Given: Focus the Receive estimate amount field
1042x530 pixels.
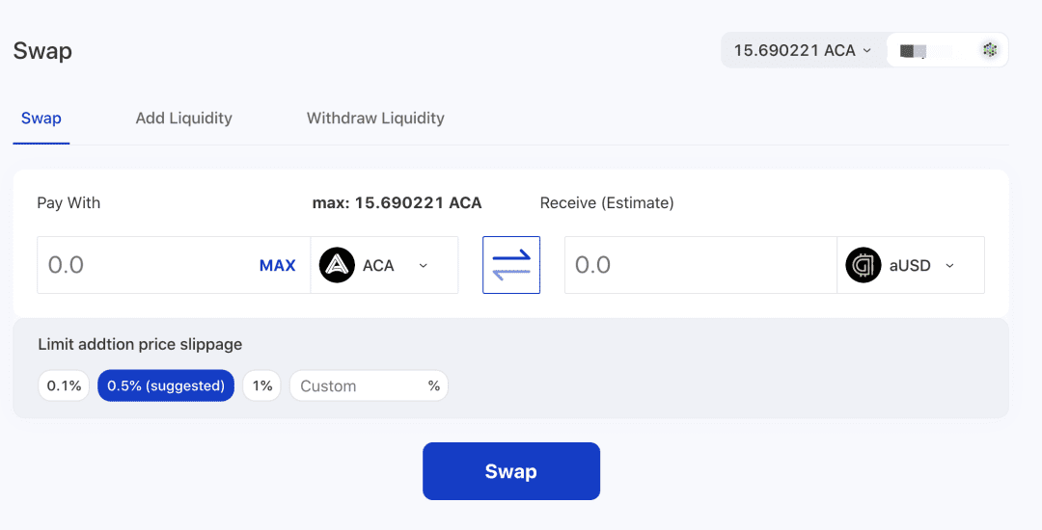Looking at the screenshot, I should click(x=700, y=265).
